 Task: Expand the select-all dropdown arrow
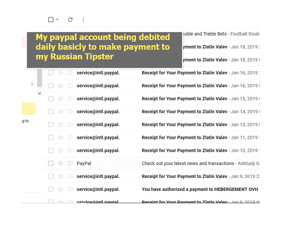[x=57, y=19]
